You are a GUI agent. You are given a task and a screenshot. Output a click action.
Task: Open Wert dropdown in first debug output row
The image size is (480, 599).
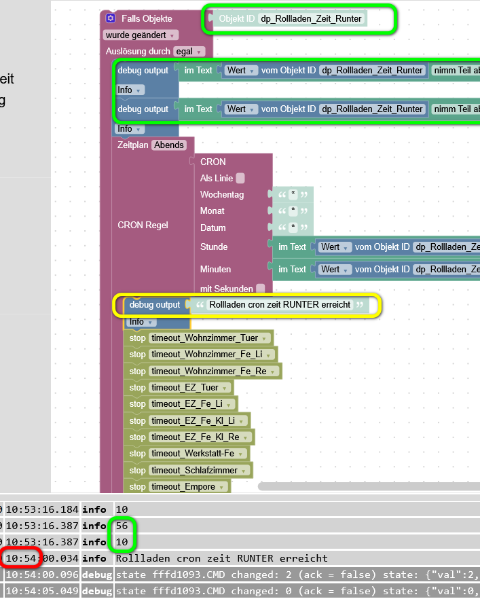[241, 71]
